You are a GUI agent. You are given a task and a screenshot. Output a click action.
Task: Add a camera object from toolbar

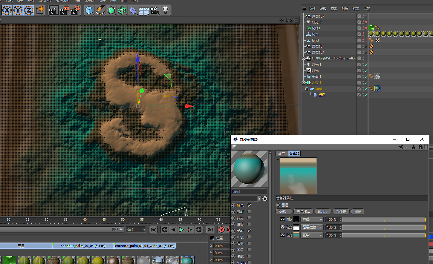pos(155,10)
